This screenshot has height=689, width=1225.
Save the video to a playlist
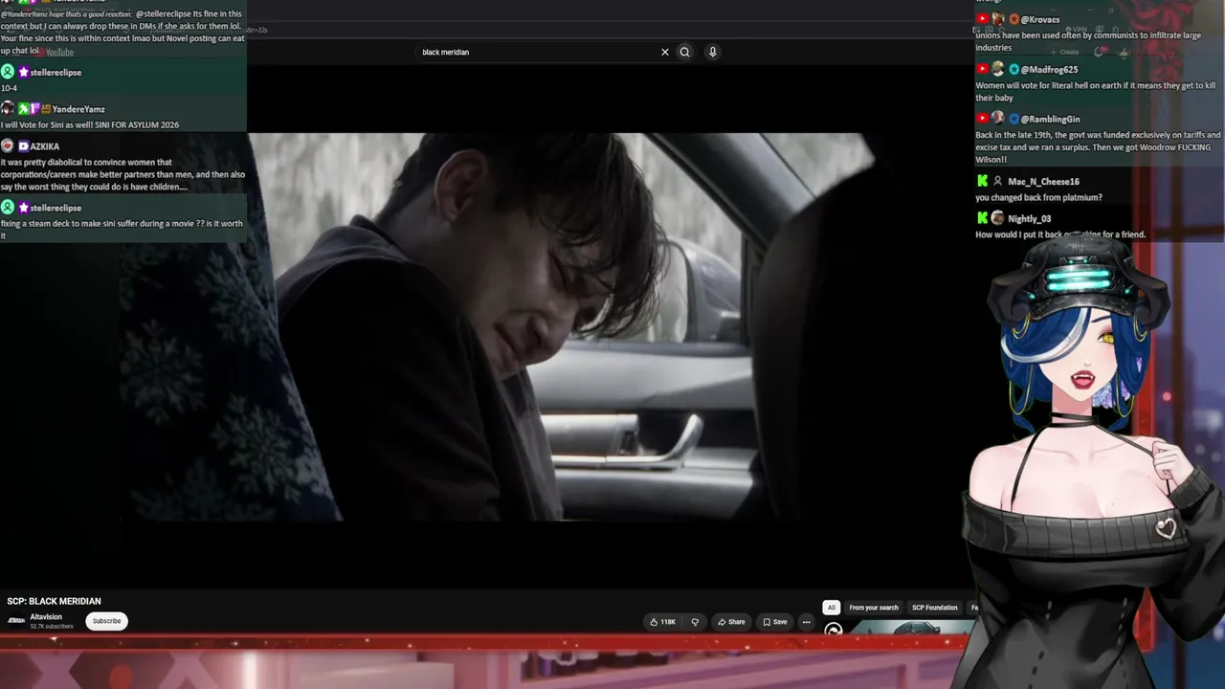(x=775, y=622)
